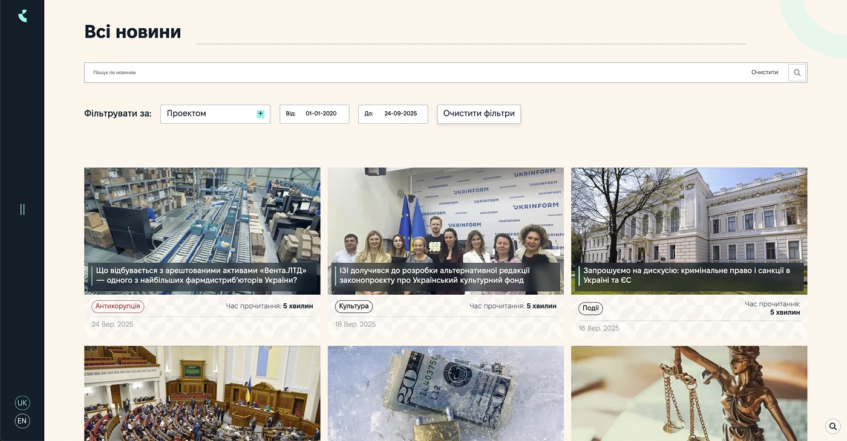Type in the Пошук по новинам search field
The width and height of the screenshot is (847, 441).
pos(411,72)
